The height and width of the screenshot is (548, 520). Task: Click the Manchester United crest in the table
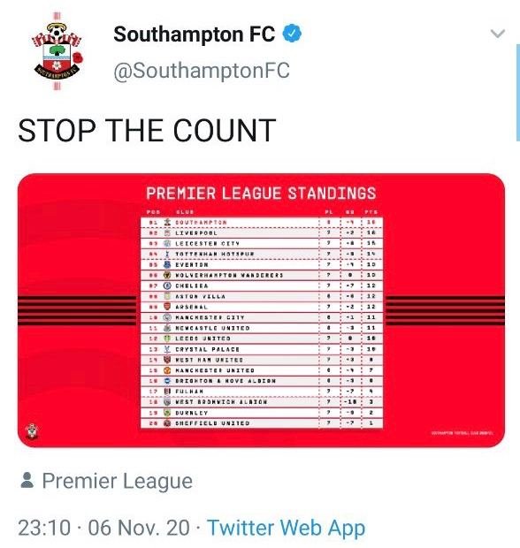[x=167, y=370]
